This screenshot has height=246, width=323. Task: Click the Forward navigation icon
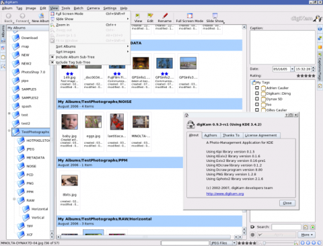tap(22, 15)
